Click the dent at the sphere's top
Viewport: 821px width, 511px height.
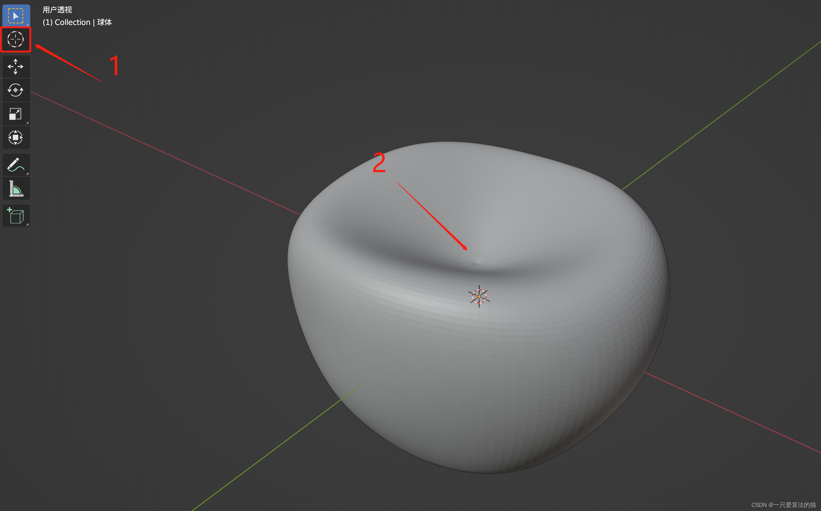tap(476, 262)
